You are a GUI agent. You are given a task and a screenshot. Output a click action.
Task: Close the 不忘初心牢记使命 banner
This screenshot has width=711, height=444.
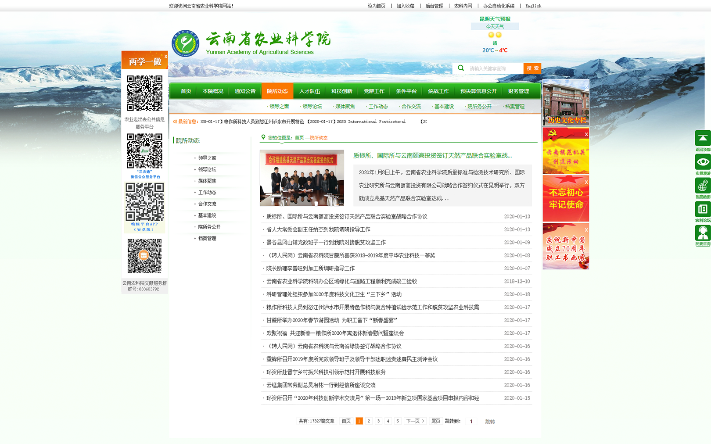tap(586, 182)
